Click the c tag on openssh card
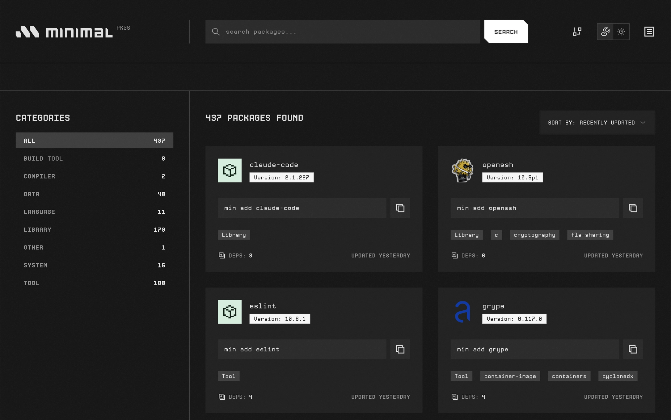The width and height of the screenshot is (671, 420). click(496, 235)
